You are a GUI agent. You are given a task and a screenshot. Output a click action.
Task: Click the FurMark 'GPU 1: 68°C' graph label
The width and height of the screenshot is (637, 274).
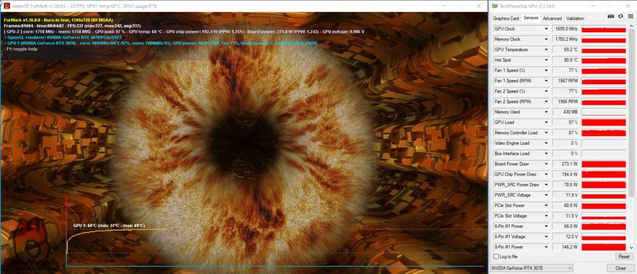109,225
